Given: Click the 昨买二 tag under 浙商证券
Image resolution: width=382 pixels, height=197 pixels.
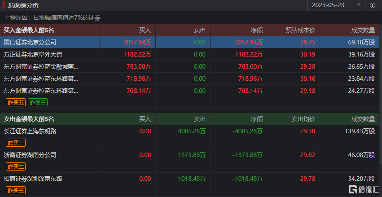Looking at the screenshot, I should pos(16,167).
